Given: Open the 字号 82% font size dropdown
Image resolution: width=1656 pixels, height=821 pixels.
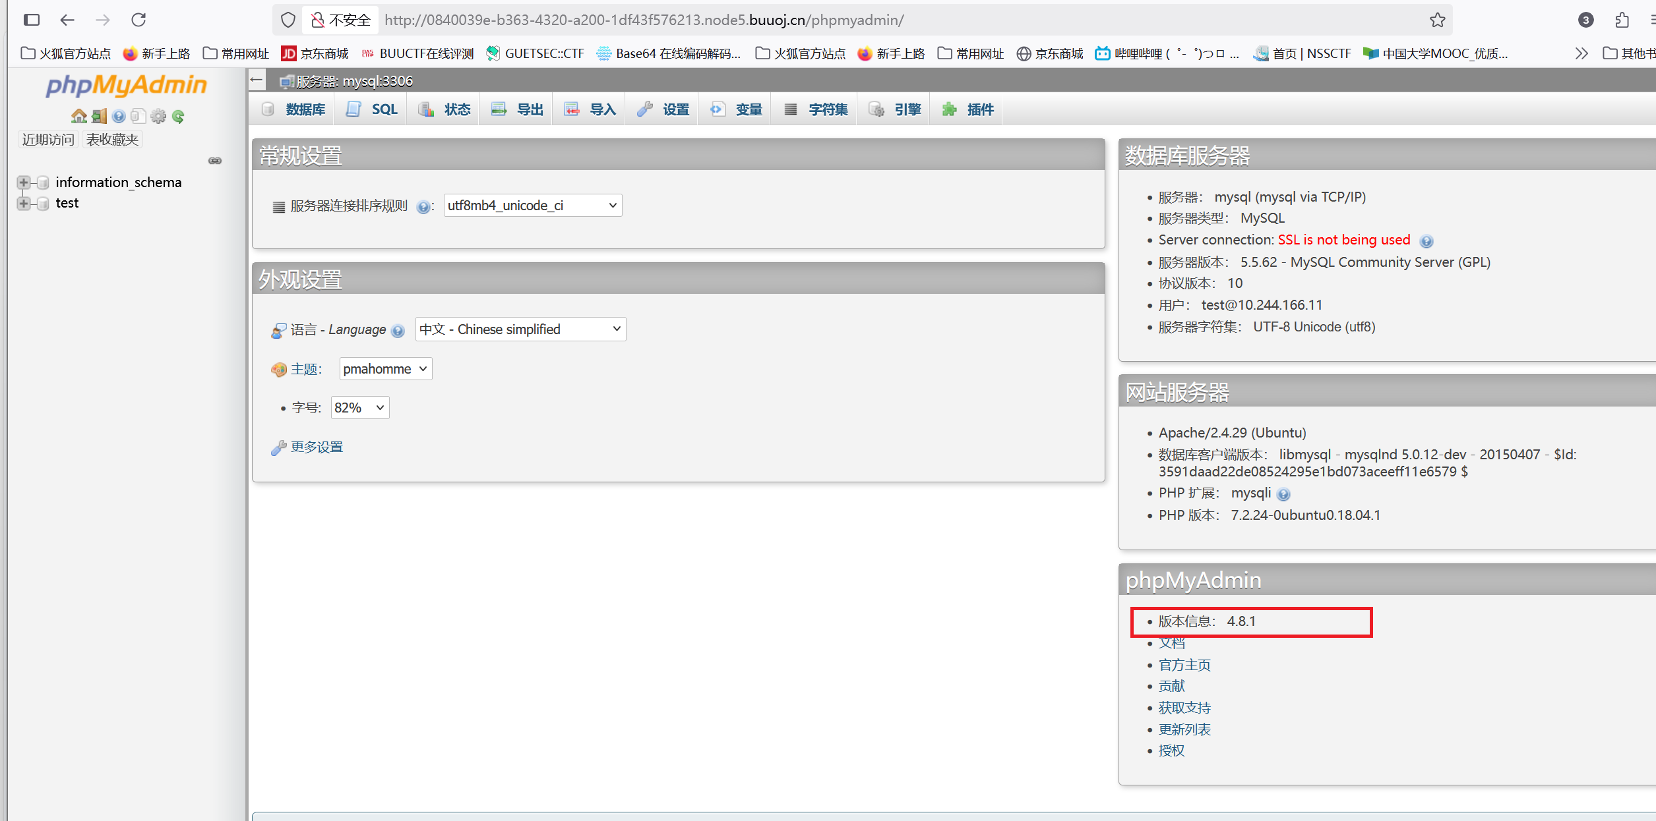Looking at the screenshot, I should point(360,408).
